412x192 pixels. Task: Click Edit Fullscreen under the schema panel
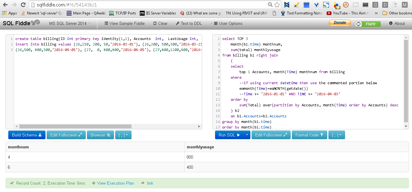click(x=66, y=135)
